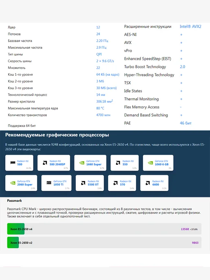Viewport: 210px width, 280px height.
Task: Click the multiplier value 22
Action: tap(98, 68)
